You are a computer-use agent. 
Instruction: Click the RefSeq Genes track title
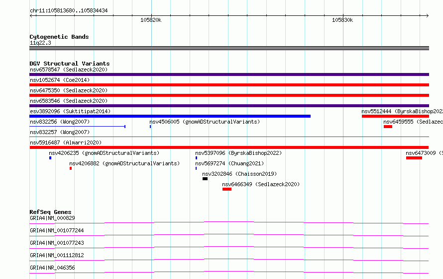pyautogui.click(x=50, y=212)
